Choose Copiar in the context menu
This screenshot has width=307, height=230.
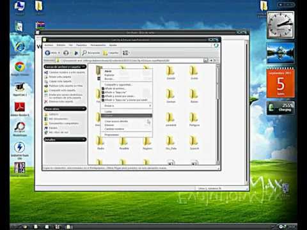(126, 116)
